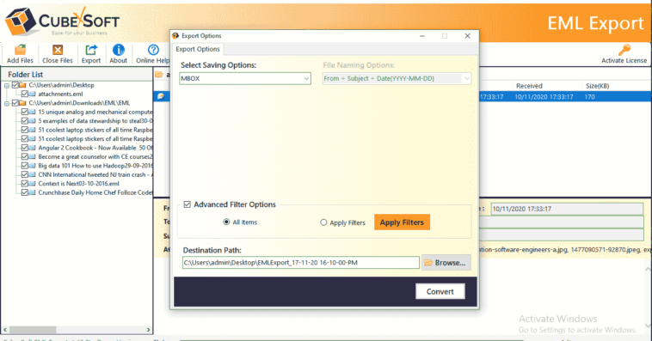Click the email icon in selected blue row
Image resolution: width=652 pixels, height=341 pixels.
pyautogui.click(x=161, y=96)
